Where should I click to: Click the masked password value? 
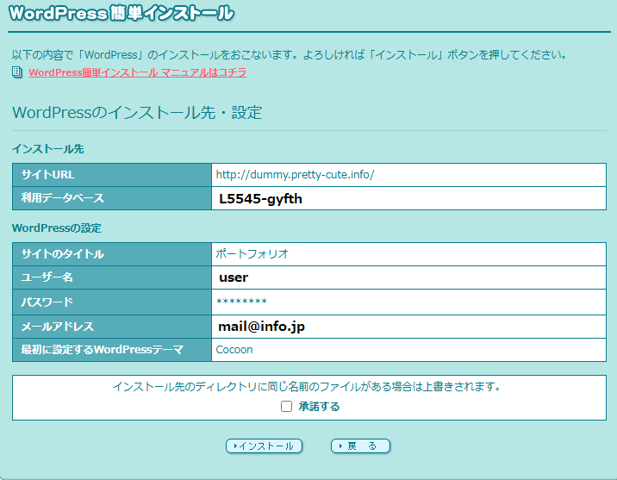[x=241, y=302]
